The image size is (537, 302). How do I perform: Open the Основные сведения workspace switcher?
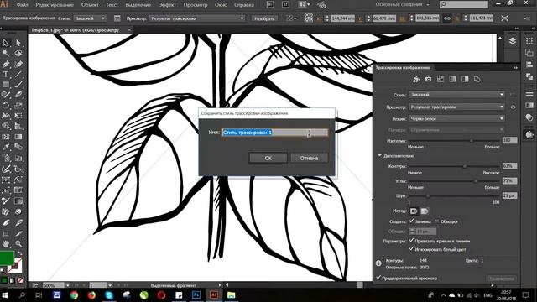(403, 5)
